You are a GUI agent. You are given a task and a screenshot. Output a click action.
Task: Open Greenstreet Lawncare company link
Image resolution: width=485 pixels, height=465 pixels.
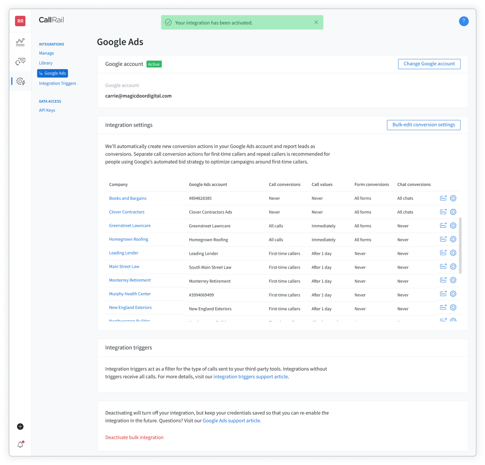[x=130, y=226]
